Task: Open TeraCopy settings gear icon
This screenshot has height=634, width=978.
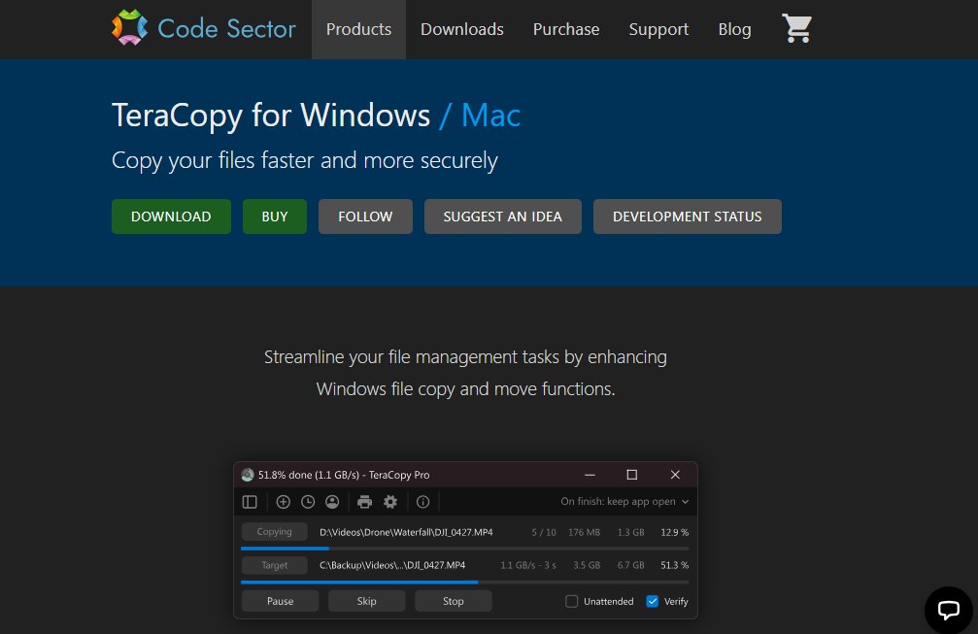Action: pos(390,502)
